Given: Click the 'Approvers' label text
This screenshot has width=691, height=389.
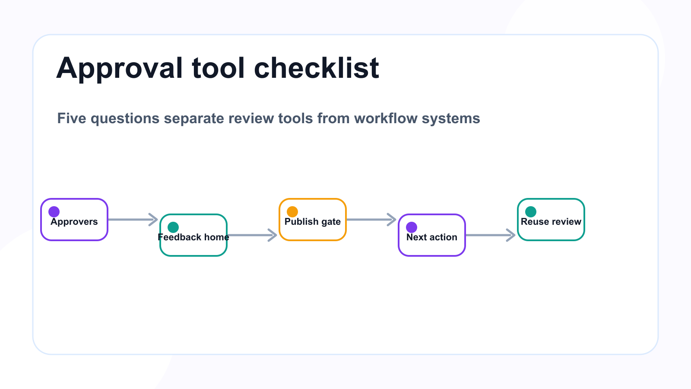Looking at the screenshot, I should [74, 222].
